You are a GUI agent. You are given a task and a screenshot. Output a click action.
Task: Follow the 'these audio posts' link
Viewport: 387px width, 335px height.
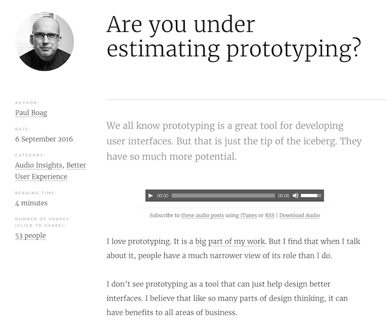pyautogui.click(x=202, y=216)
